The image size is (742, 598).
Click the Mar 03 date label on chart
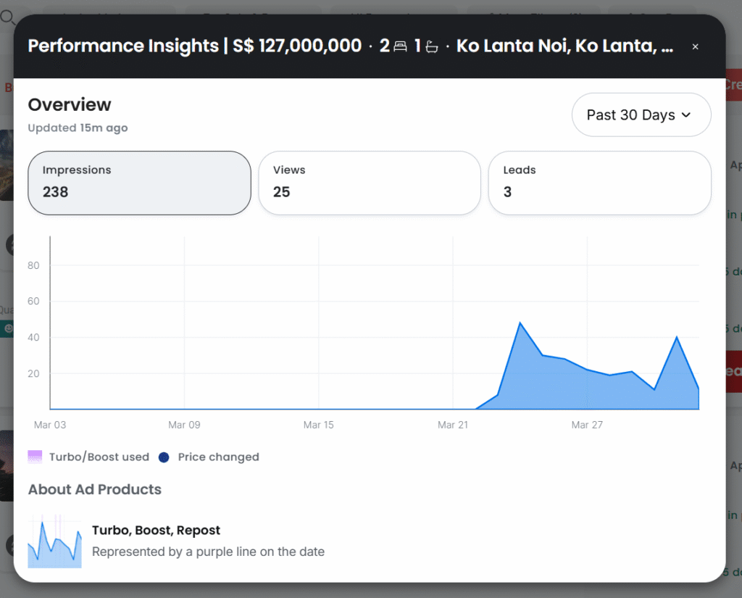50,425
